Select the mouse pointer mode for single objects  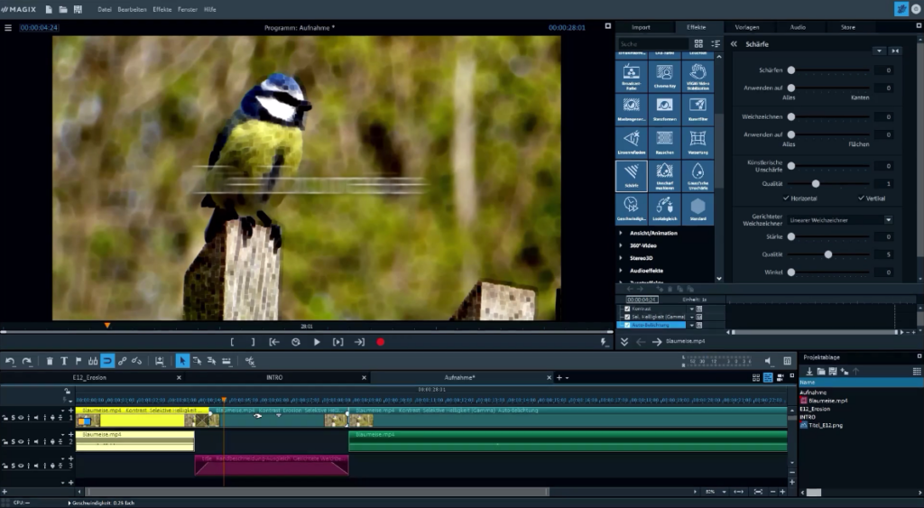(x=182, y=361)
